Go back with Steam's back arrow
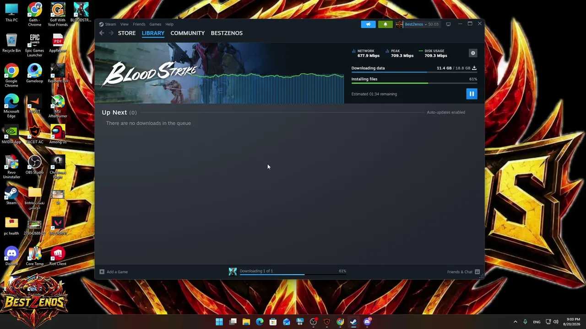This screenshot has height=329, width=586. tap(102, 33)
